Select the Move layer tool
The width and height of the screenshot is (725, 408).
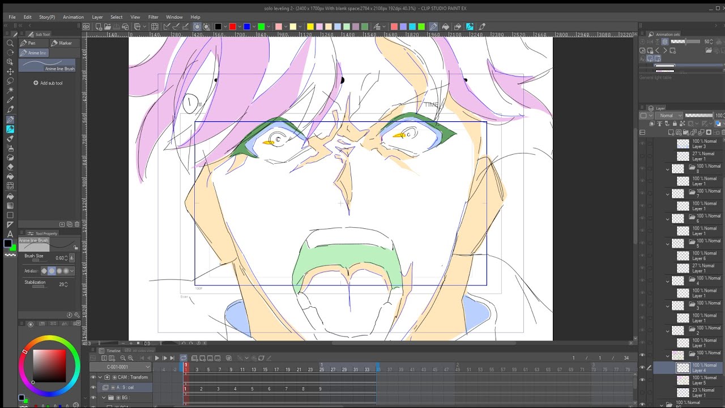coord(10,71)
